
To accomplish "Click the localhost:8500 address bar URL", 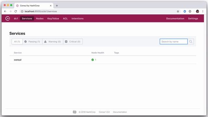I will 41,11.
